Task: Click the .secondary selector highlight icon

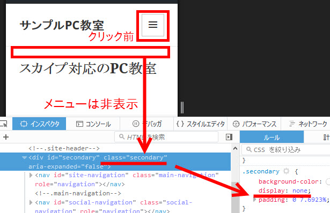Action: tap(286, 171)
